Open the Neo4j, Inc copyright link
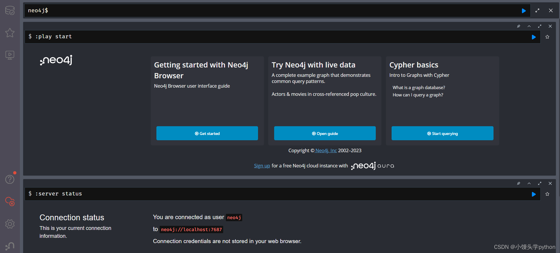This screenshot has height=253, width=560. pyautogui.click(x=326, y=150)
